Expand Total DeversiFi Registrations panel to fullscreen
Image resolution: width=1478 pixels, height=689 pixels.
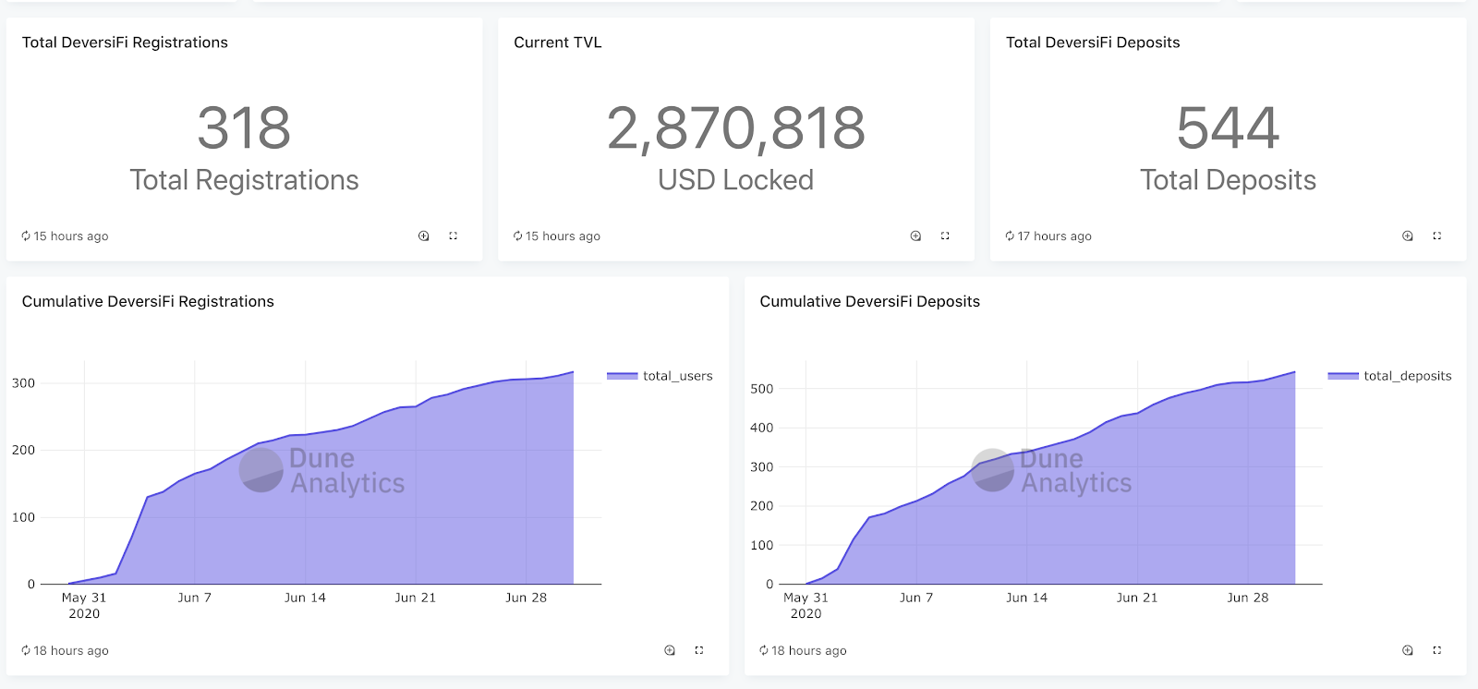click(x=453, y=236)
